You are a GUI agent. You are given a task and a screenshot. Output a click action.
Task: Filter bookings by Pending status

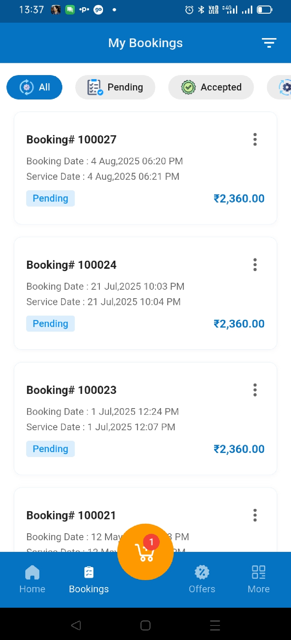[x=115, y=87]
